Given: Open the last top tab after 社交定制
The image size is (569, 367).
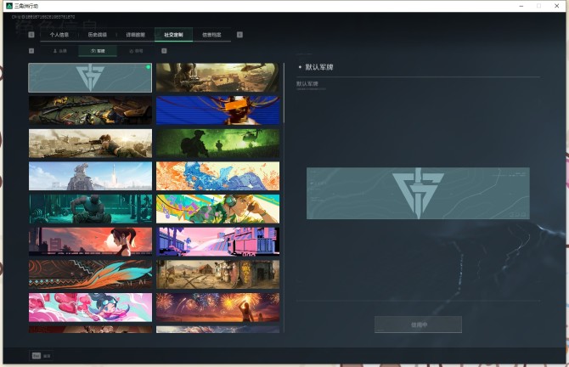Looking at the screenshot, I should [x=211, y=35].
